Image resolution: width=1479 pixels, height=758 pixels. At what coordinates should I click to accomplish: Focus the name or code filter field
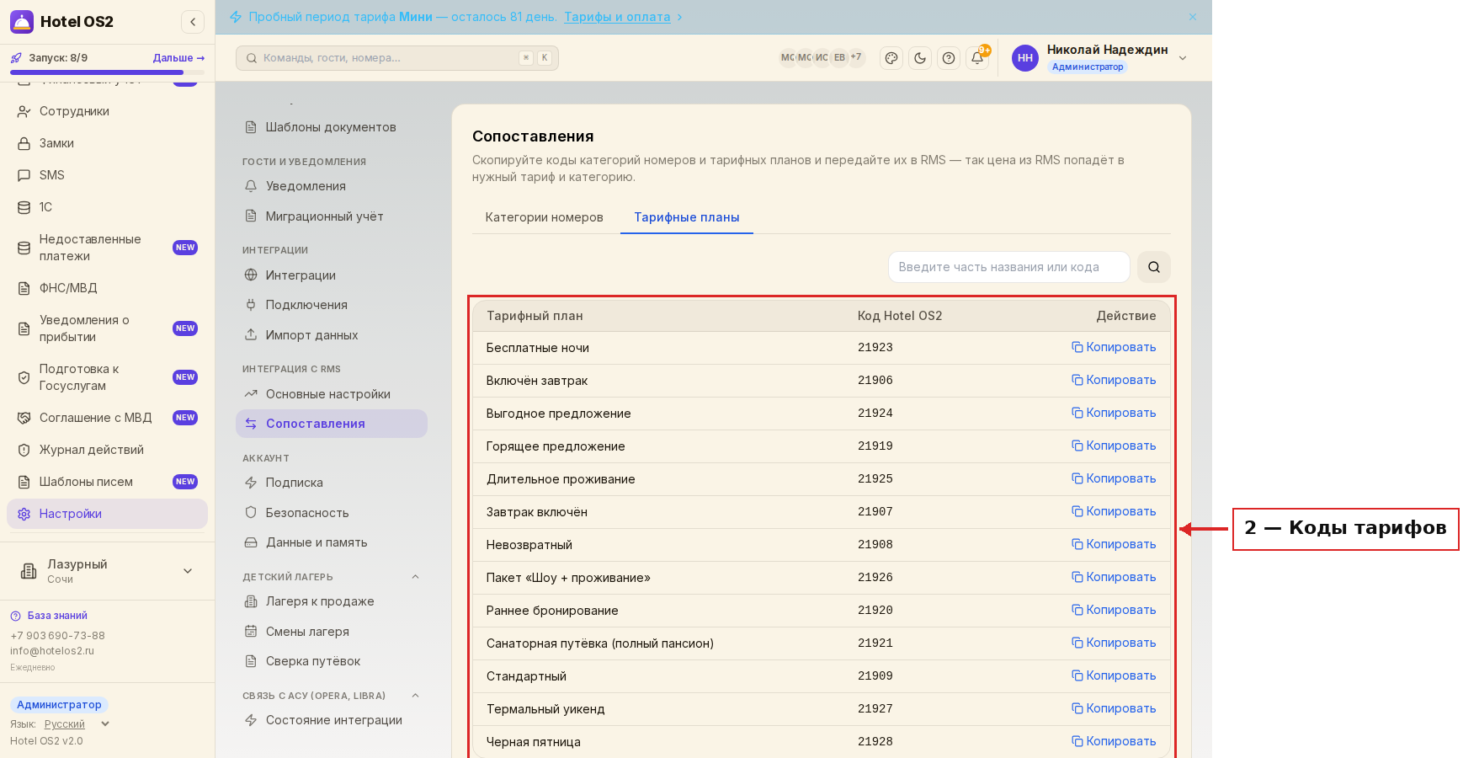(x=1009, y=267)
